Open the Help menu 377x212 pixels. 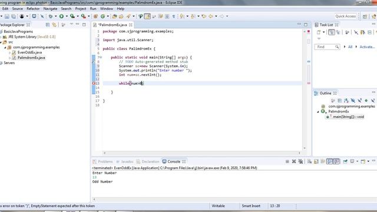(120, 9)
